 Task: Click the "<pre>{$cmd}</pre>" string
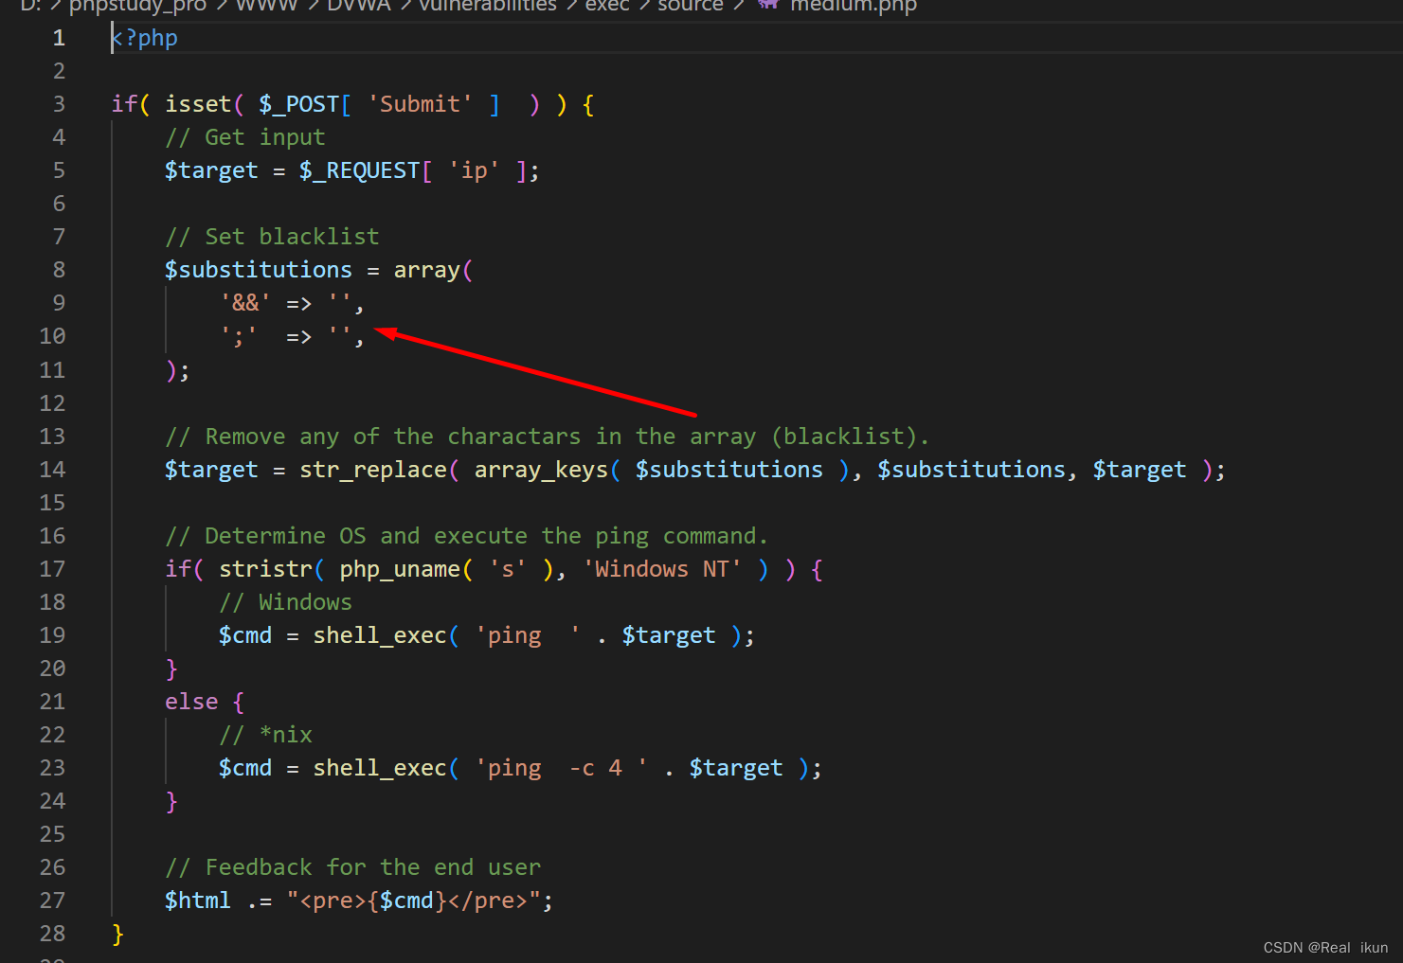413,901
